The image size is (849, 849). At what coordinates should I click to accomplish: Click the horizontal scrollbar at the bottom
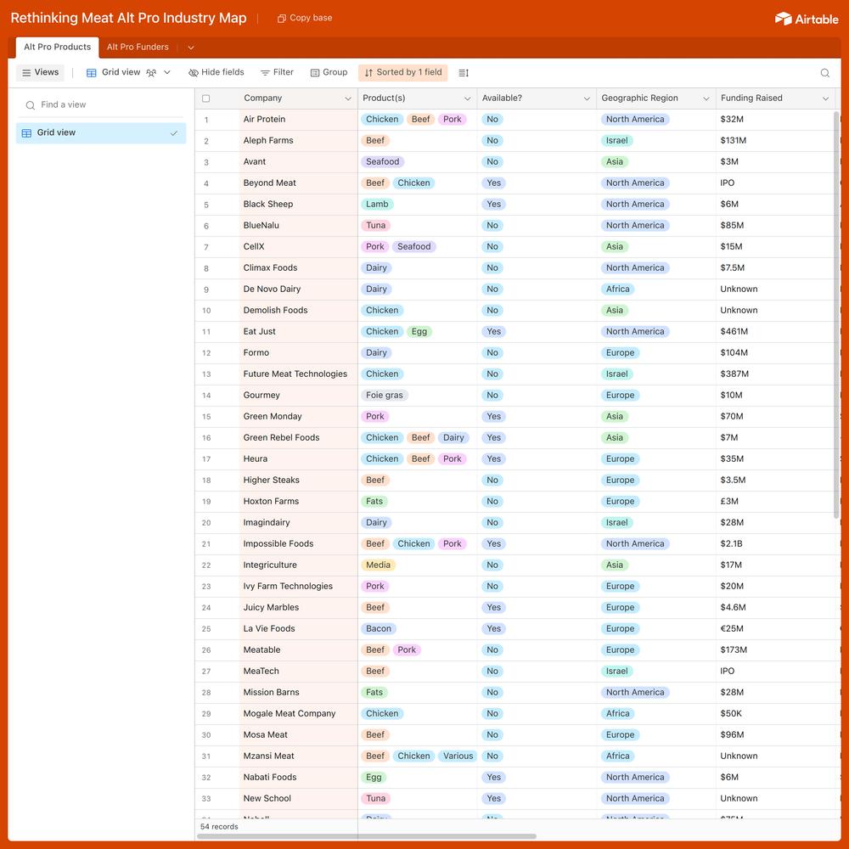click(x=367, y=836)
